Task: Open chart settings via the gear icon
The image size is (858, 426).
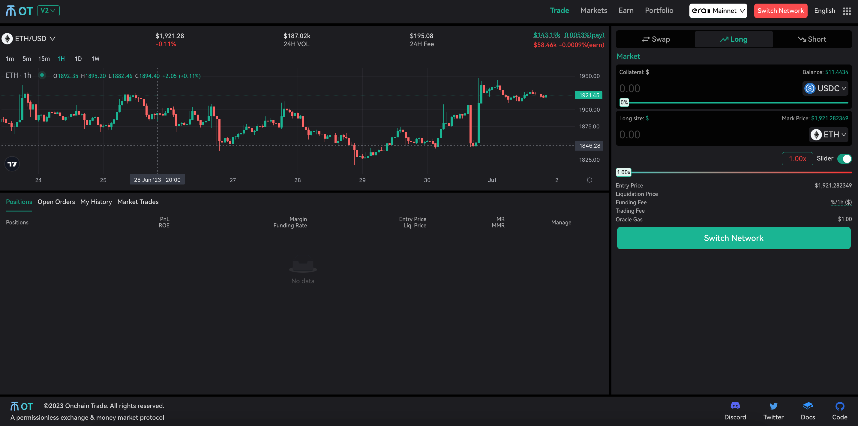Action: [x=589, y=180]
